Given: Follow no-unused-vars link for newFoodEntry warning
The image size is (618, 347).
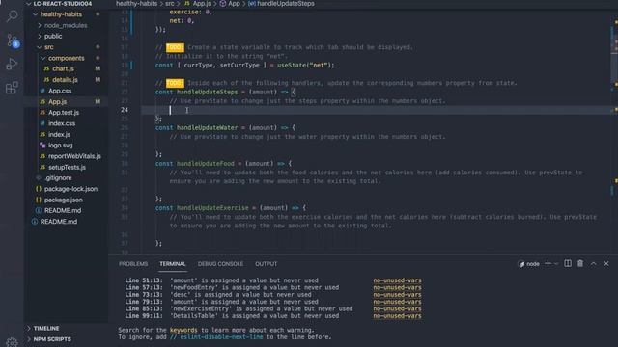Looking at the screenshot, I should pos(397,287).
